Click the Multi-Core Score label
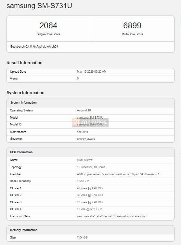Screen dimensions: 181x245 [132, 34]
